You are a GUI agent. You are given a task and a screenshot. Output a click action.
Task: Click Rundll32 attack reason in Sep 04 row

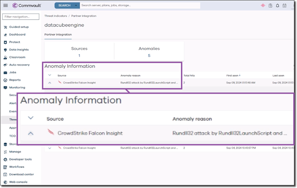[149, 148]
